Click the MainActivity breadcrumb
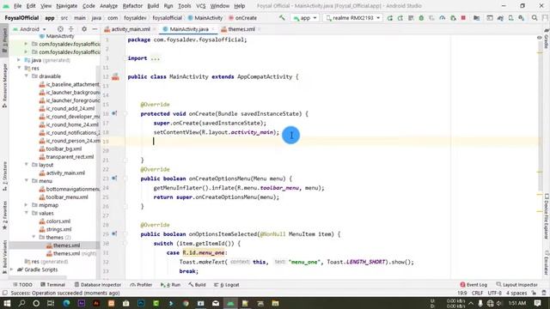550x309 pixels. [x=205, y=18]
